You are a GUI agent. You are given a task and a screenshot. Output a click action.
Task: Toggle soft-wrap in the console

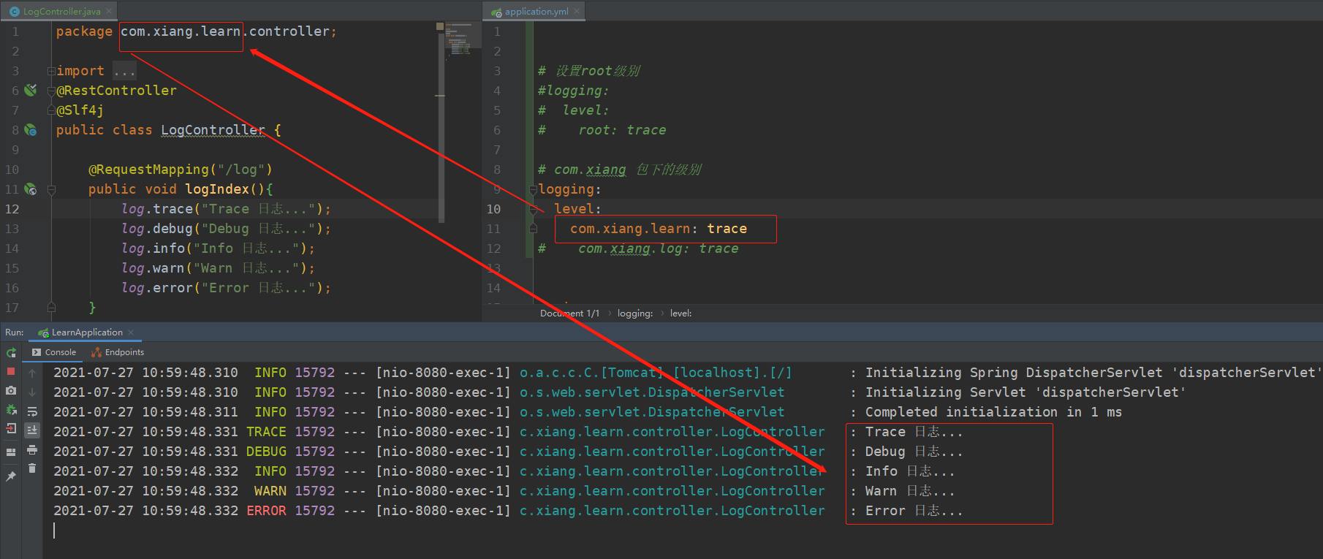point(32,411)
